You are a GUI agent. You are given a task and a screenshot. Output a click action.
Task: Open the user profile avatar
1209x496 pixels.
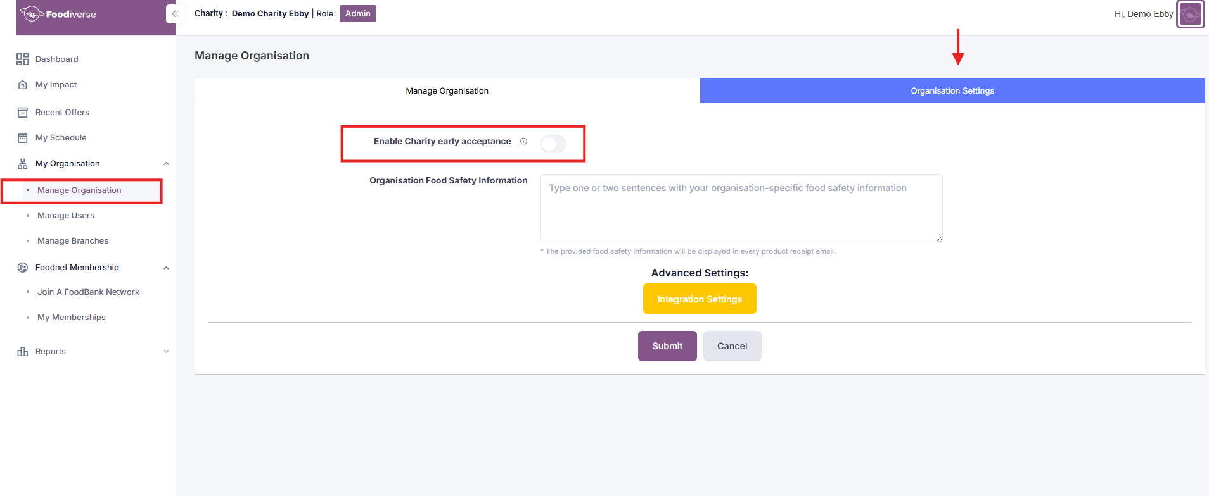[x=1189, y=14]
